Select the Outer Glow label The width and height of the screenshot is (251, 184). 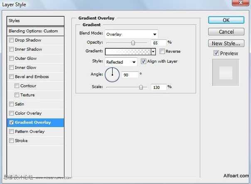26,58
